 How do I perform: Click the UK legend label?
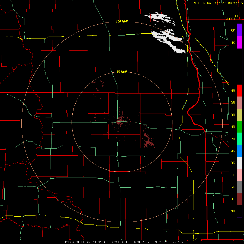pyautogui.click(x=233, y=43)
